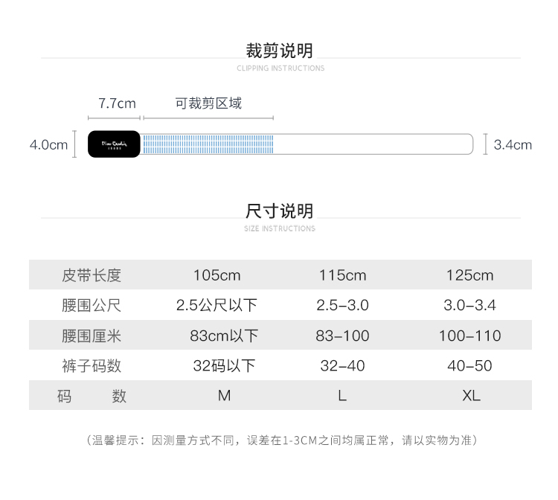Click the 裁剪说明 heading
This screenshot has width=558, height=500.
point(280,51)
